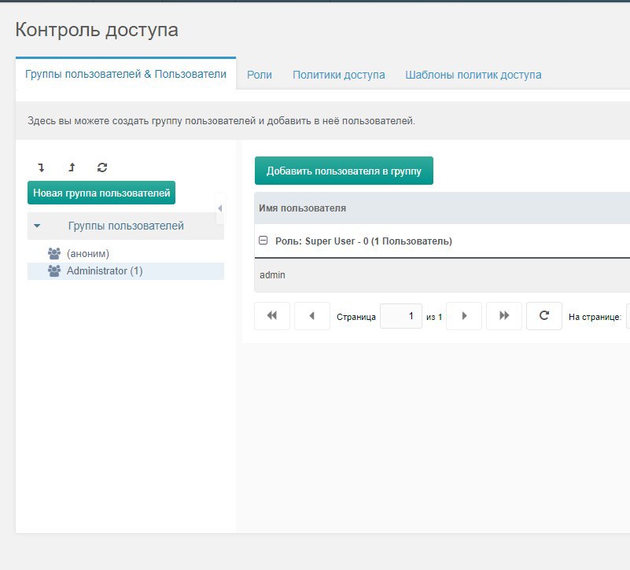Viewport: 630px width, 570px height.
Task: Click the group icon next to (аноним)
Action: [54, 253]
